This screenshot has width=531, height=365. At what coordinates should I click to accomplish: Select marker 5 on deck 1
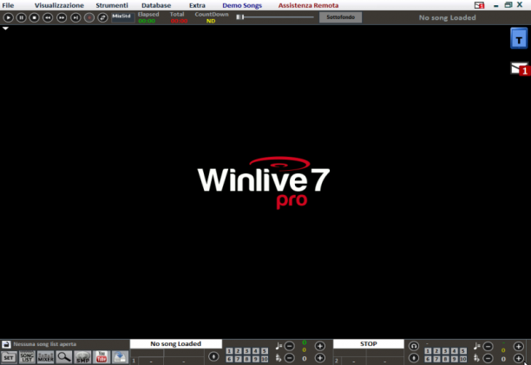tap(265, 351)
